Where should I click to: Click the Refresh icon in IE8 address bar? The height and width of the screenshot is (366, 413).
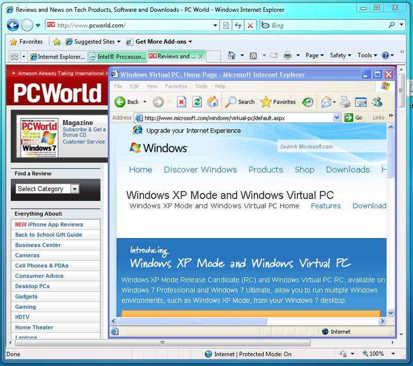point(238,25)
